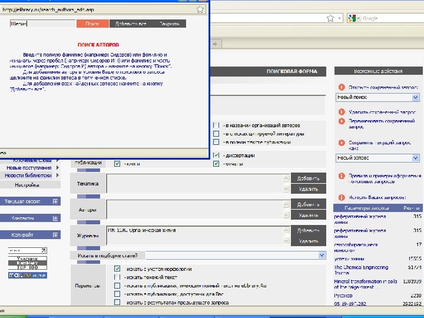The image size is (424, 318).
Task: Click Добавить next to Авторы
Action: (x=308, y=204)
